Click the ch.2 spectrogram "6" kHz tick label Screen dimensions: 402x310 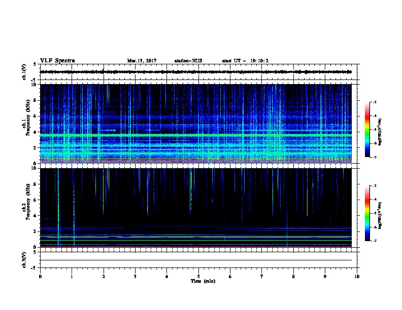(36, 200)
